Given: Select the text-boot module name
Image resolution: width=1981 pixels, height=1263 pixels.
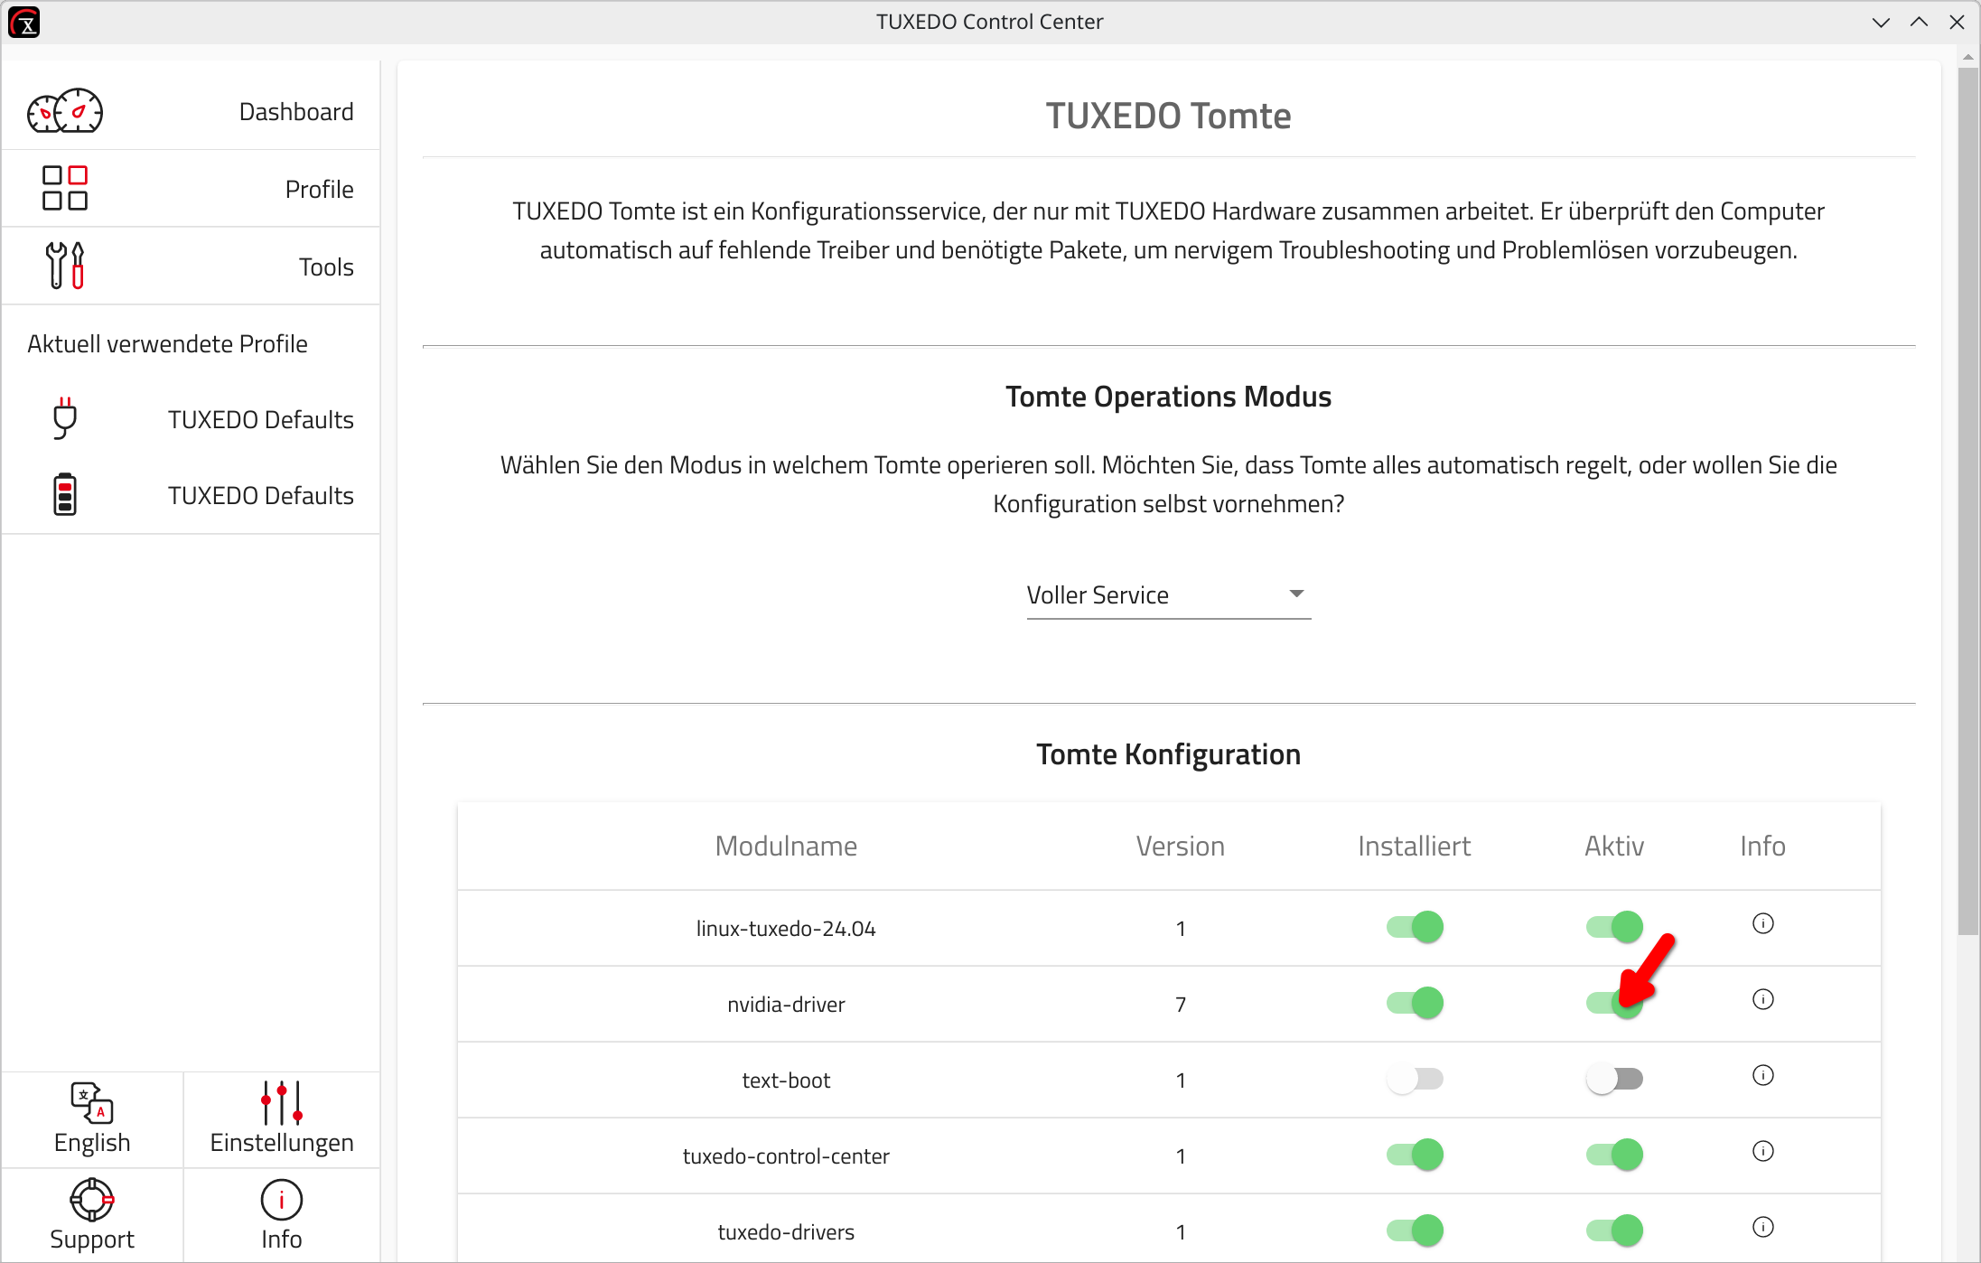Looking at the screenshot, I should tap(786, 1081).
